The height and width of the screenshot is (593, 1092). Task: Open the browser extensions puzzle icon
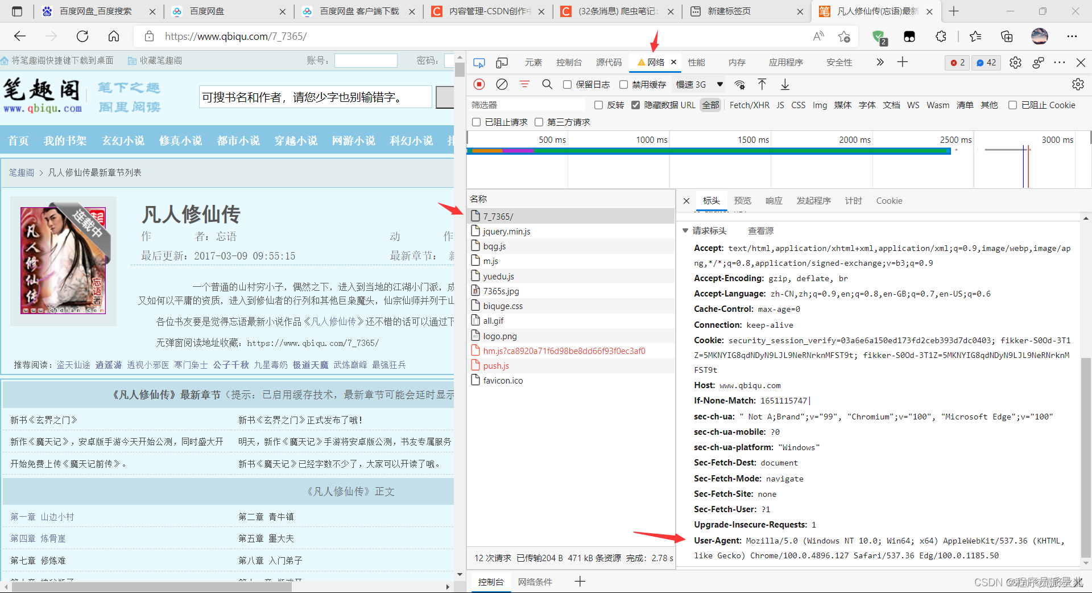click(941, 36)
